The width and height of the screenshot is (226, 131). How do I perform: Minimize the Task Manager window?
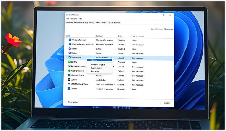pos(157,15)
